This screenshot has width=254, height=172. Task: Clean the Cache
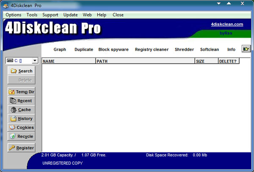coord(22,110)
